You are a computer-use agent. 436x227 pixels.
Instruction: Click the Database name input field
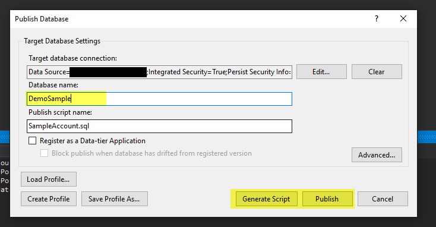(159, 99)
